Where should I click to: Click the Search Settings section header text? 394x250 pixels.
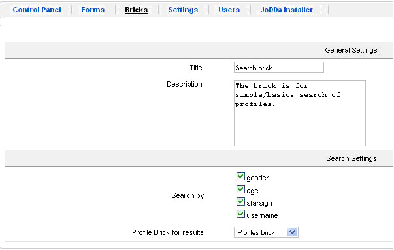tap(352, 158)
